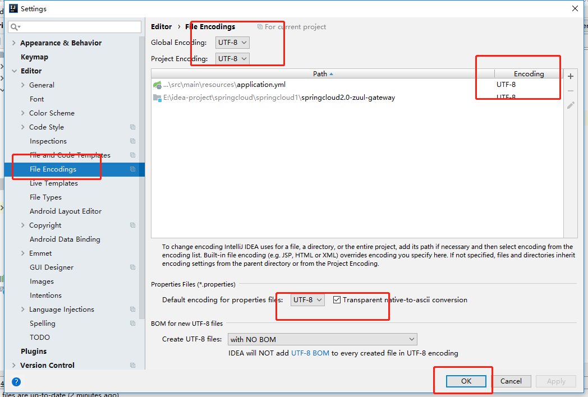Open the Global Encoding UTF-8 dropdown
Screen dimensions: 588x397
coord(232,42)
